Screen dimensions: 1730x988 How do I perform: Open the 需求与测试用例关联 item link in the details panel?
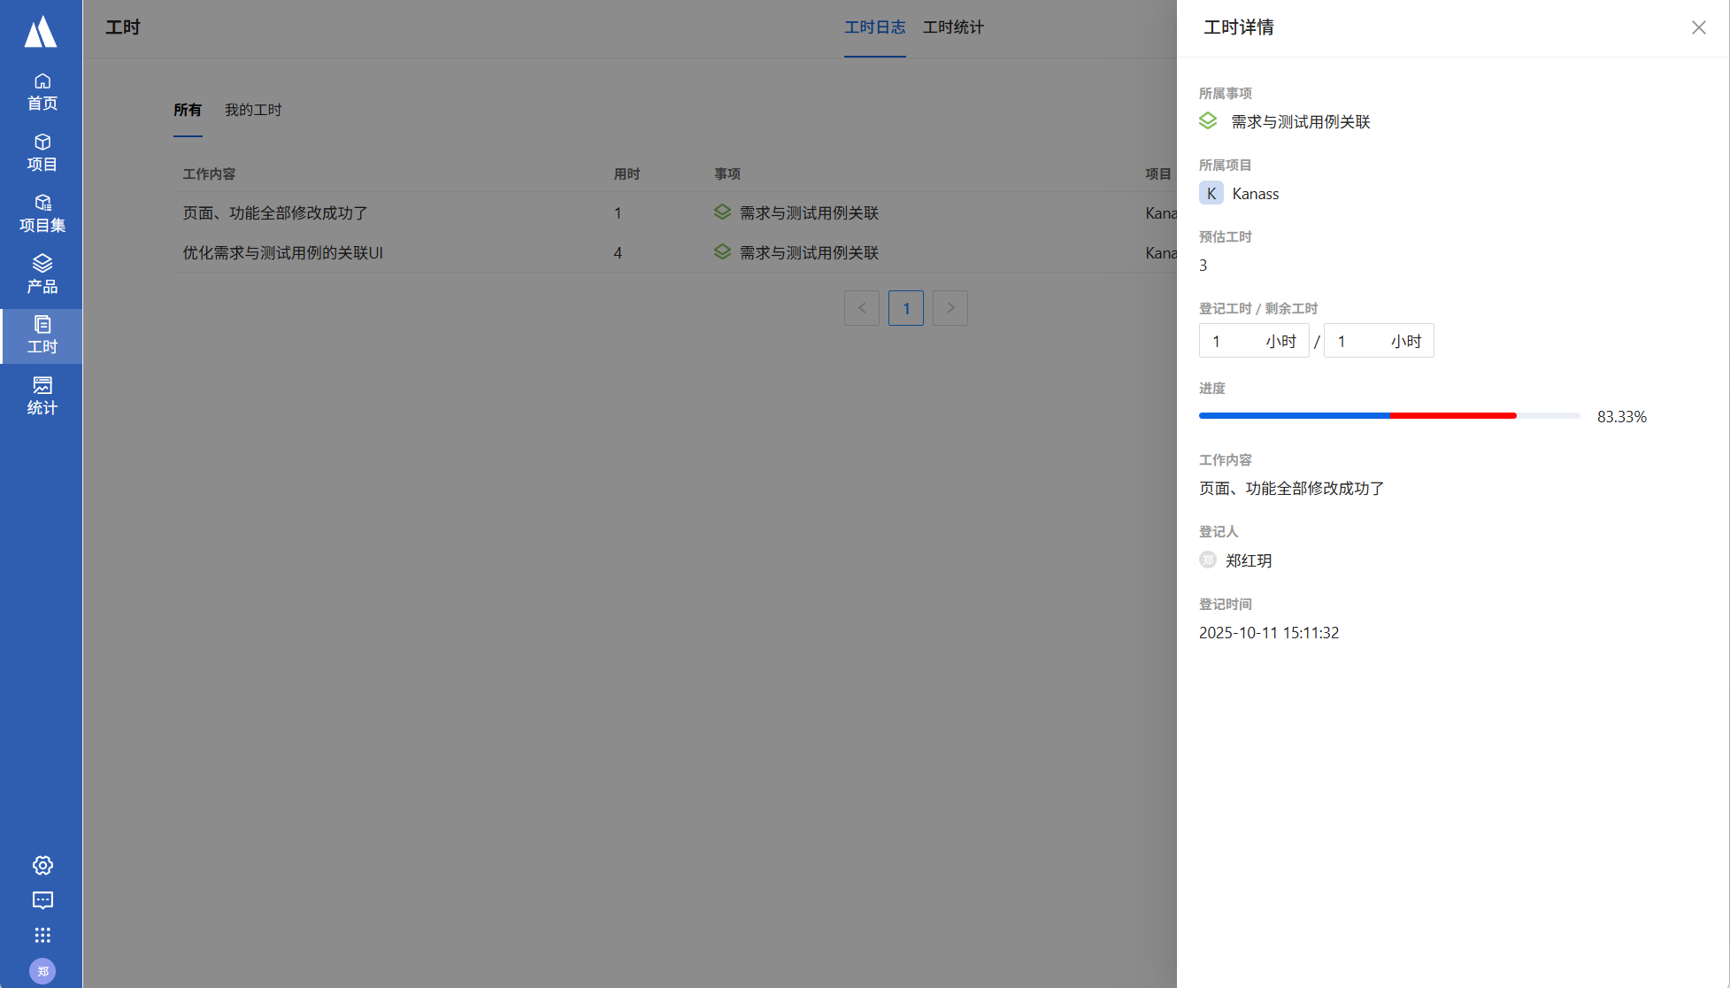1300,122
